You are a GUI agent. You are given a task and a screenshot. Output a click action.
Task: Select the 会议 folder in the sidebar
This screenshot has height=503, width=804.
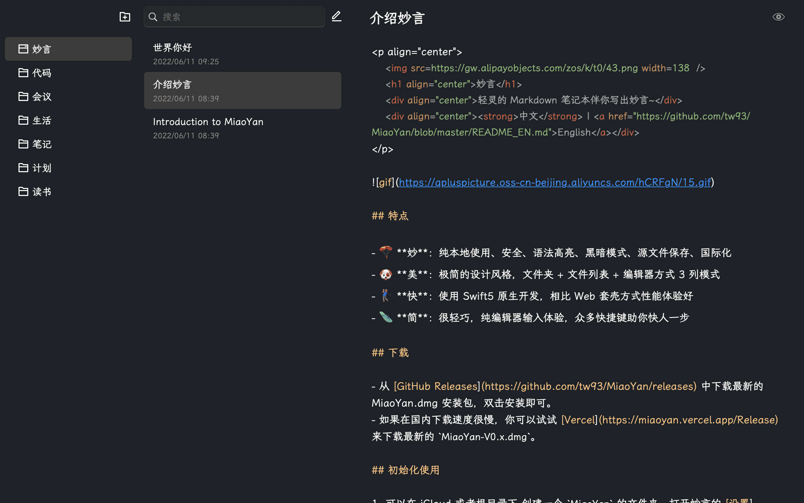[41, 96]
